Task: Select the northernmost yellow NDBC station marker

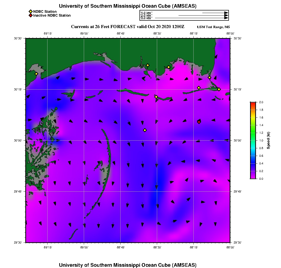Action: point(148,65)
